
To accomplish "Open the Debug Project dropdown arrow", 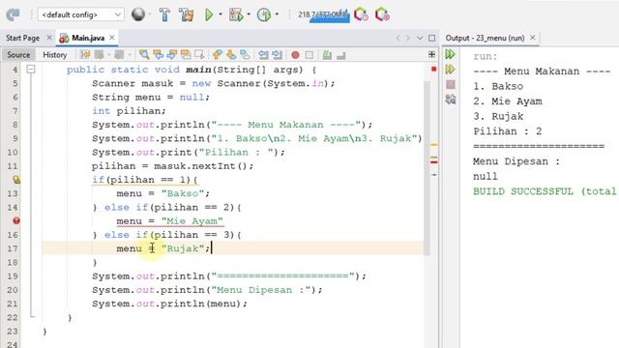I will pyautogui.click(x=249, y=14).
